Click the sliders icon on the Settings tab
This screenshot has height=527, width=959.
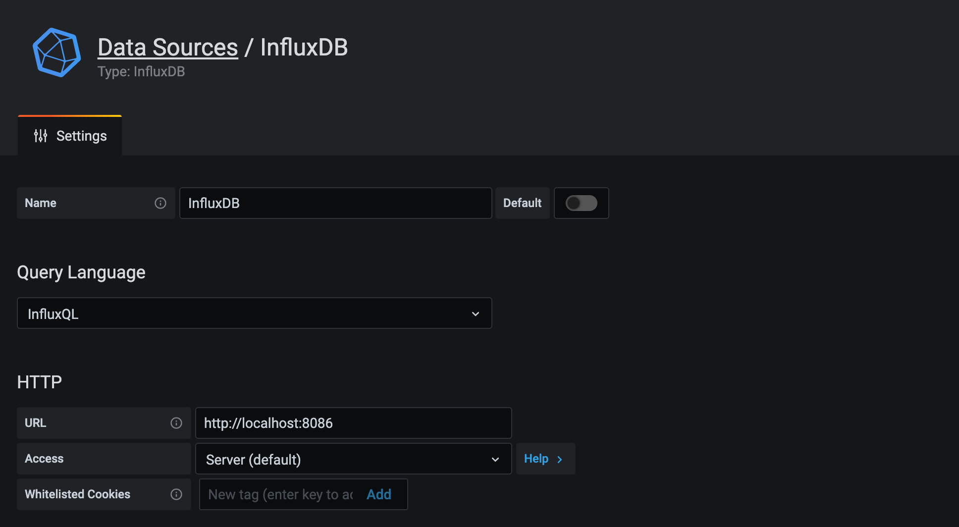pos(41,135)
